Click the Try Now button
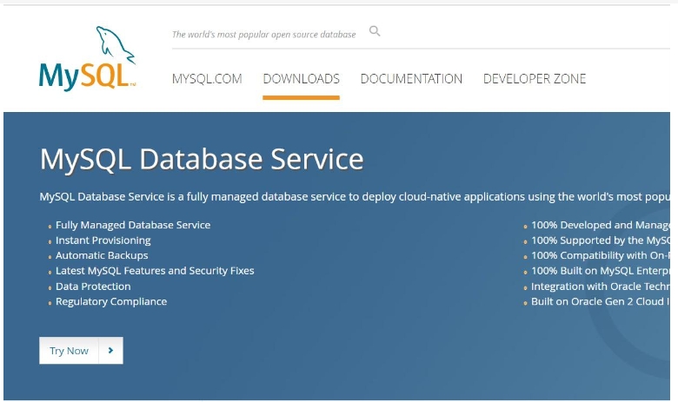The height and width of the screenshot is (402, 678). [x=81, y=350]
